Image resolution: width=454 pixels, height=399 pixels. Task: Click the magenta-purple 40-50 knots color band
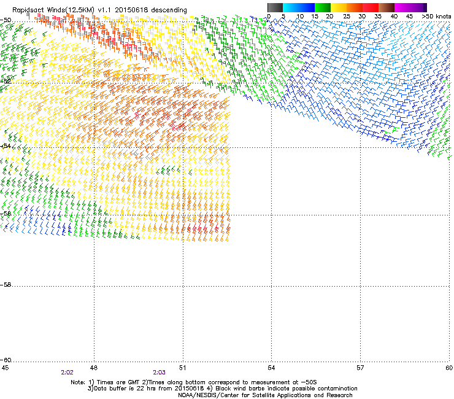click(410, 7)
